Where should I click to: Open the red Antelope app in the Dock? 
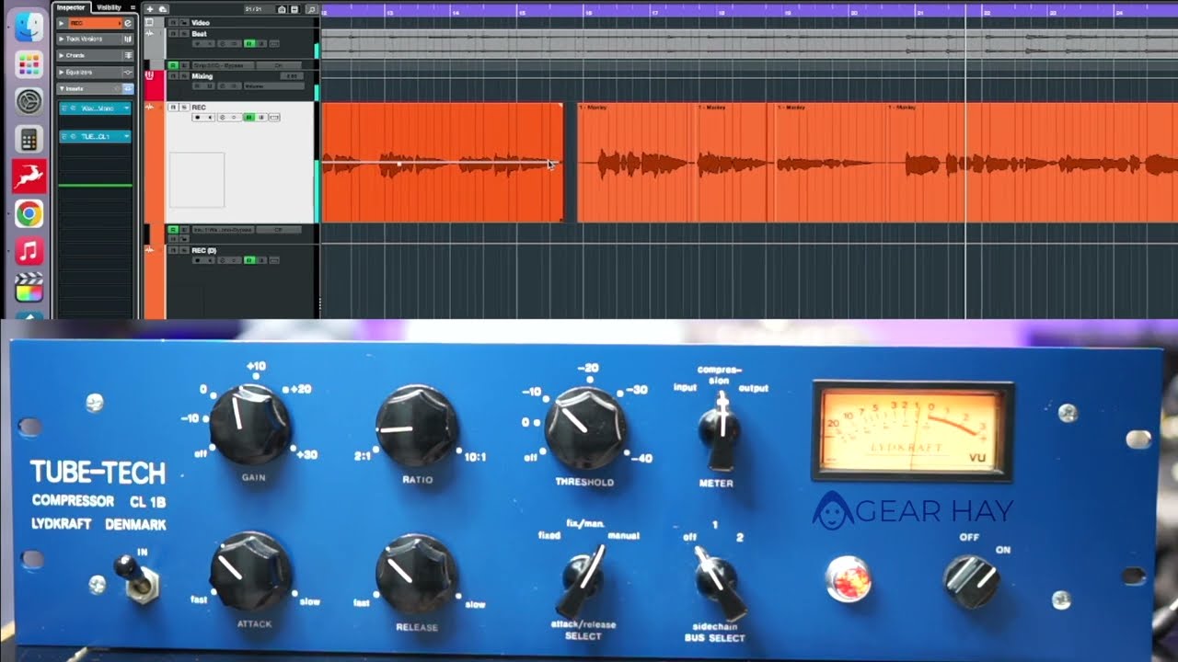[x=29, y=177]
